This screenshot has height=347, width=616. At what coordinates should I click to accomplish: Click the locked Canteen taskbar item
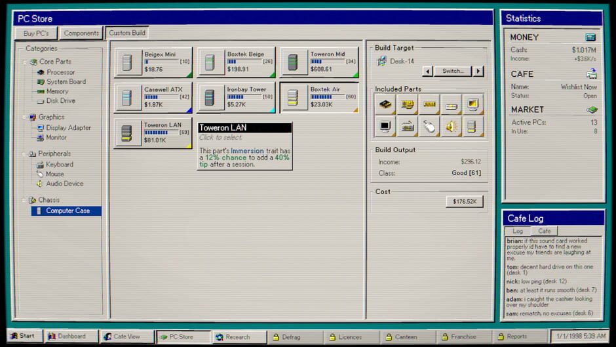406,337
